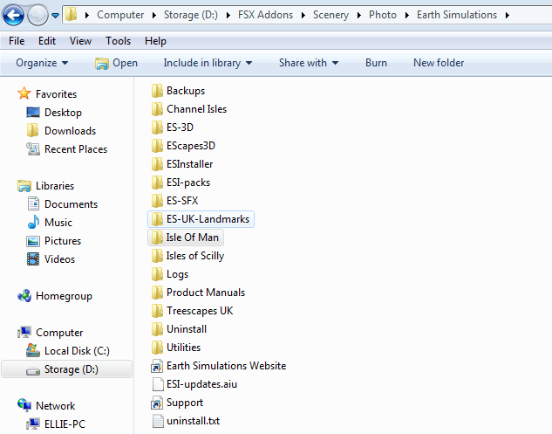
Task: Click the Open toolbar button
Action: (116, 63)
